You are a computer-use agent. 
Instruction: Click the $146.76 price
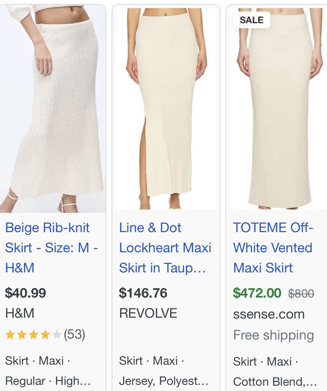coord(143,293)
